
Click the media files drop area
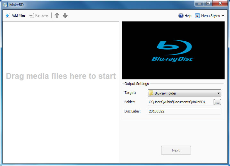61,92
